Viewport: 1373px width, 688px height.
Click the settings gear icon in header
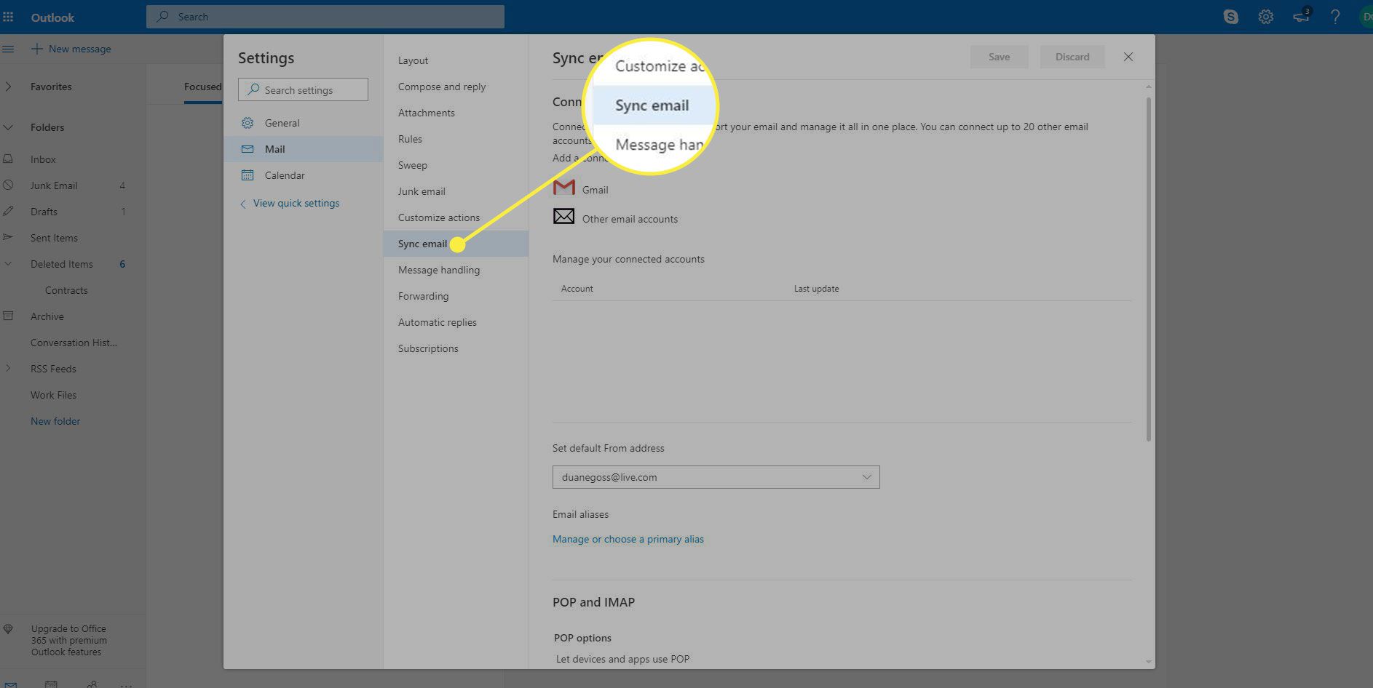[x=1266, y=17]
